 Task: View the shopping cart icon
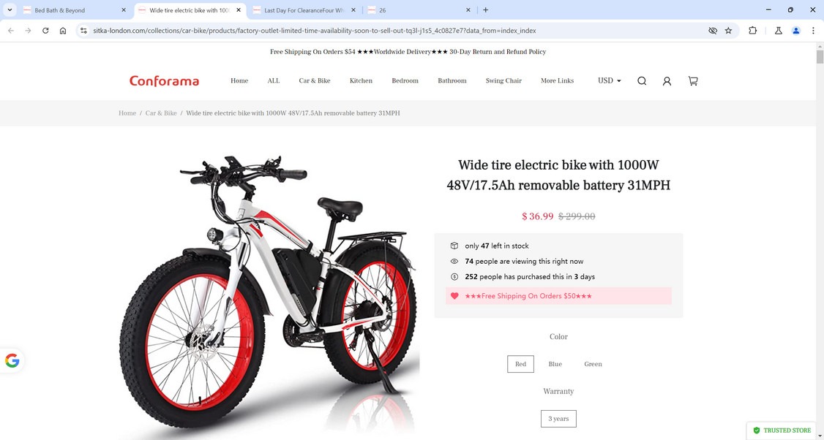pos(693,81)
